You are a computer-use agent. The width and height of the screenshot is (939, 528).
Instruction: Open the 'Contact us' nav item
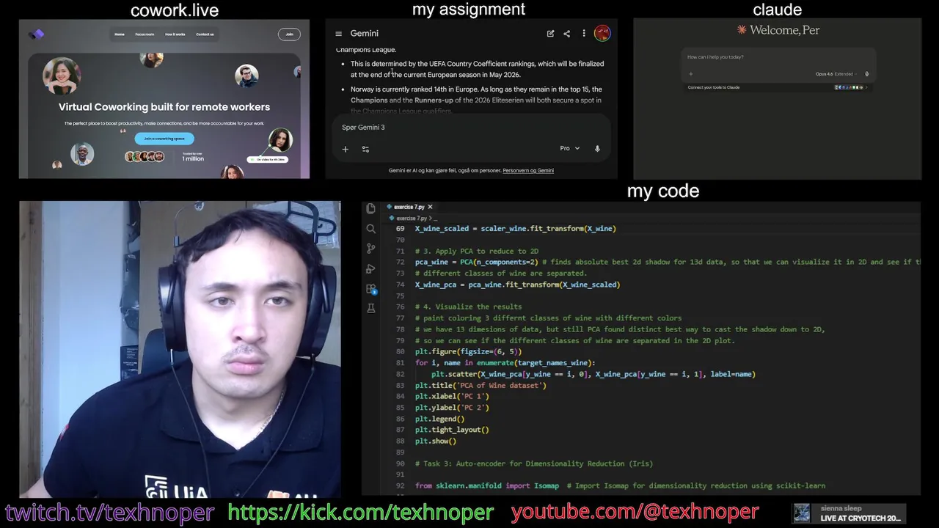tap(205, 34)
